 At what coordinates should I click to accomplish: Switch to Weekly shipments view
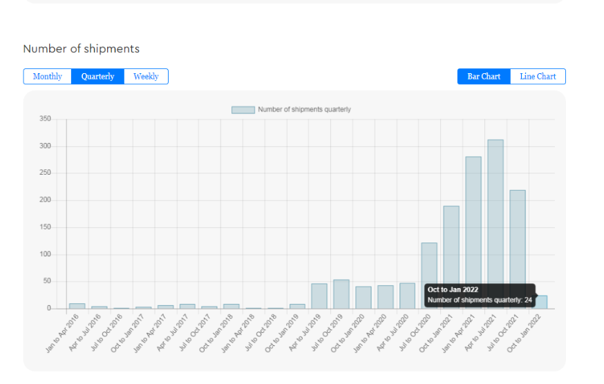coord(146,77)
